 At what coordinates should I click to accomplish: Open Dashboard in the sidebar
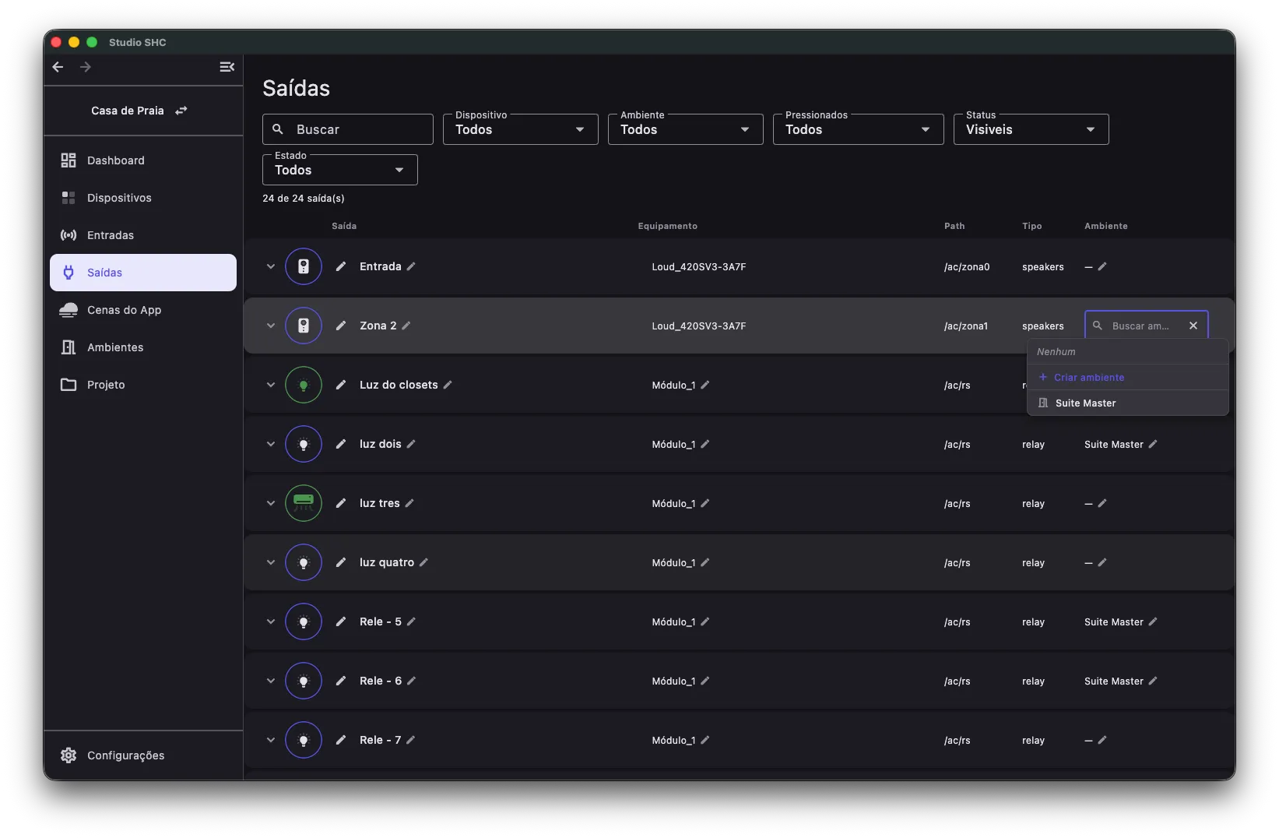coord(143,160)
